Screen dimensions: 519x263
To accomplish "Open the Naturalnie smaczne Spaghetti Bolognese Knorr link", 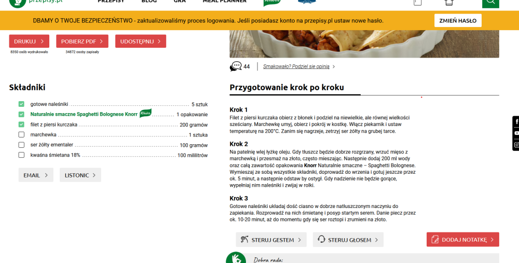I will coord(84,115).
